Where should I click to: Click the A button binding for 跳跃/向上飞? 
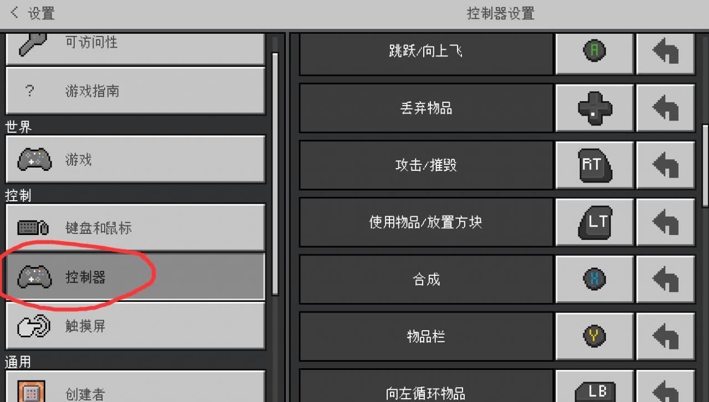tap(594, 53)
